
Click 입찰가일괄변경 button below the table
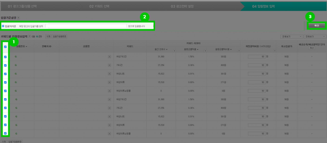tap(15, 141)
